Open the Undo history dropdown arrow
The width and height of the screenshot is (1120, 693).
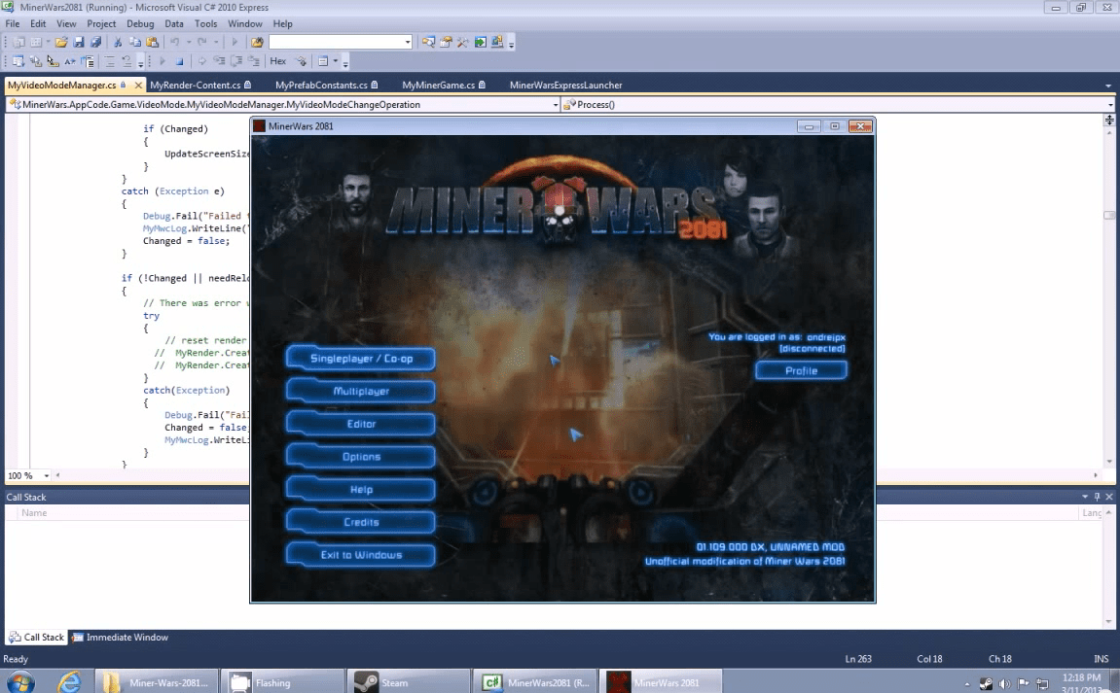pyautogui.click(x=189, y=42)
